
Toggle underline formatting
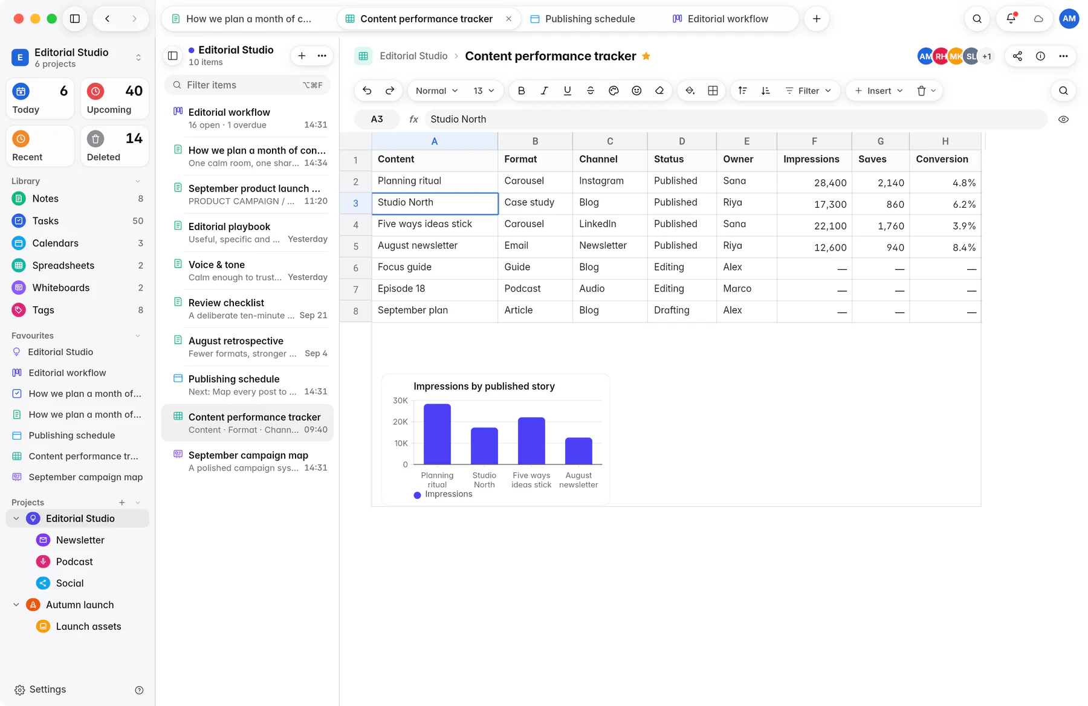568,91
